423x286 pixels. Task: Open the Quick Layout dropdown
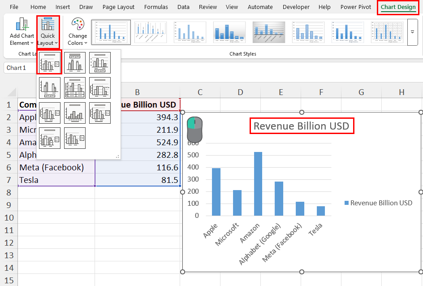(x=48, y=32)
